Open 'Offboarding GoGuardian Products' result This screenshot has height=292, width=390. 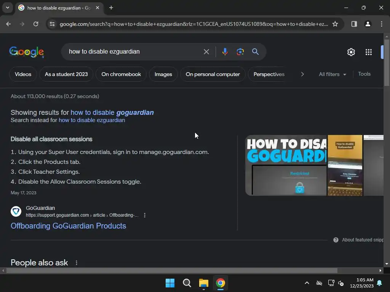[x=69, y=226]
